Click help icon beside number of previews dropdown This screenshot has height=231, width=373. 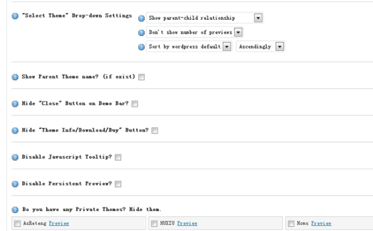tap(142, 32)
